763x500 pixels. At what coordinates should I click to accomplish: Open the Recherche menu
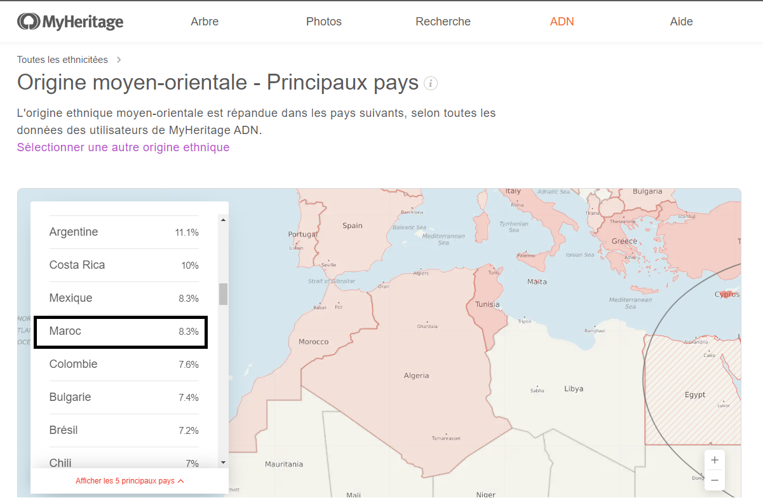tap(443, 22)
